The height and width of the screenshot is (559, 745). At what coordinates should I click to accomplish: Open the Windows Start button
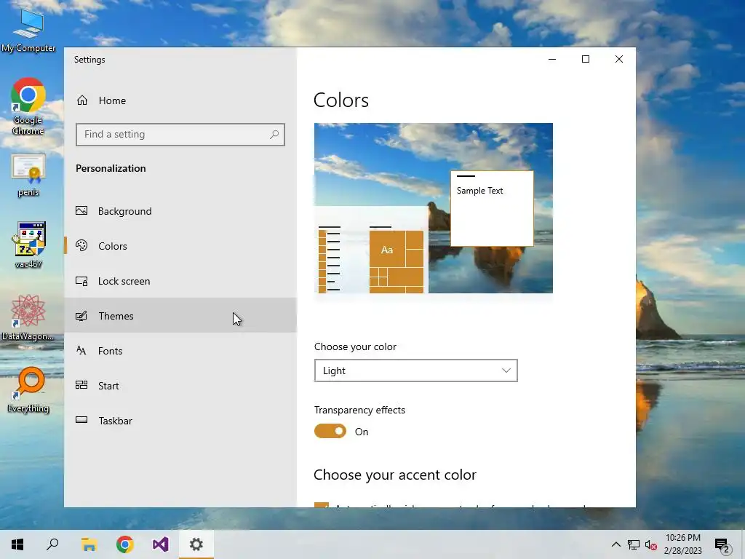[x=17, y=544]
